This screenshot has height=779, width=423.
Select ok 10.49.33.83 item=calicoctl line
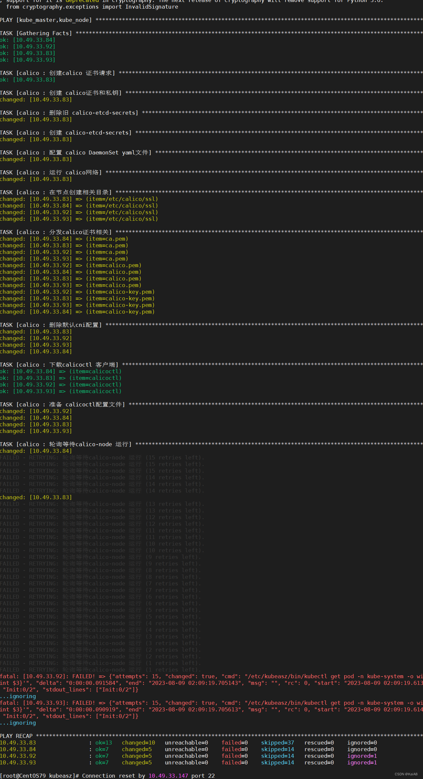[61, 378]
